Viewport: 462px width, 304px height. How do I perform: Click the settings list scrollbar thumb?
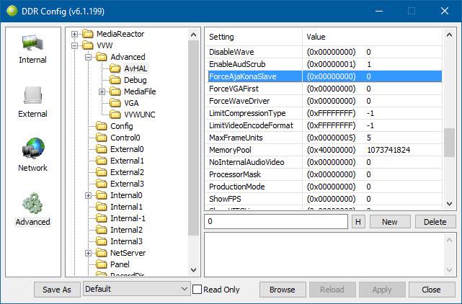click(449, 143)
